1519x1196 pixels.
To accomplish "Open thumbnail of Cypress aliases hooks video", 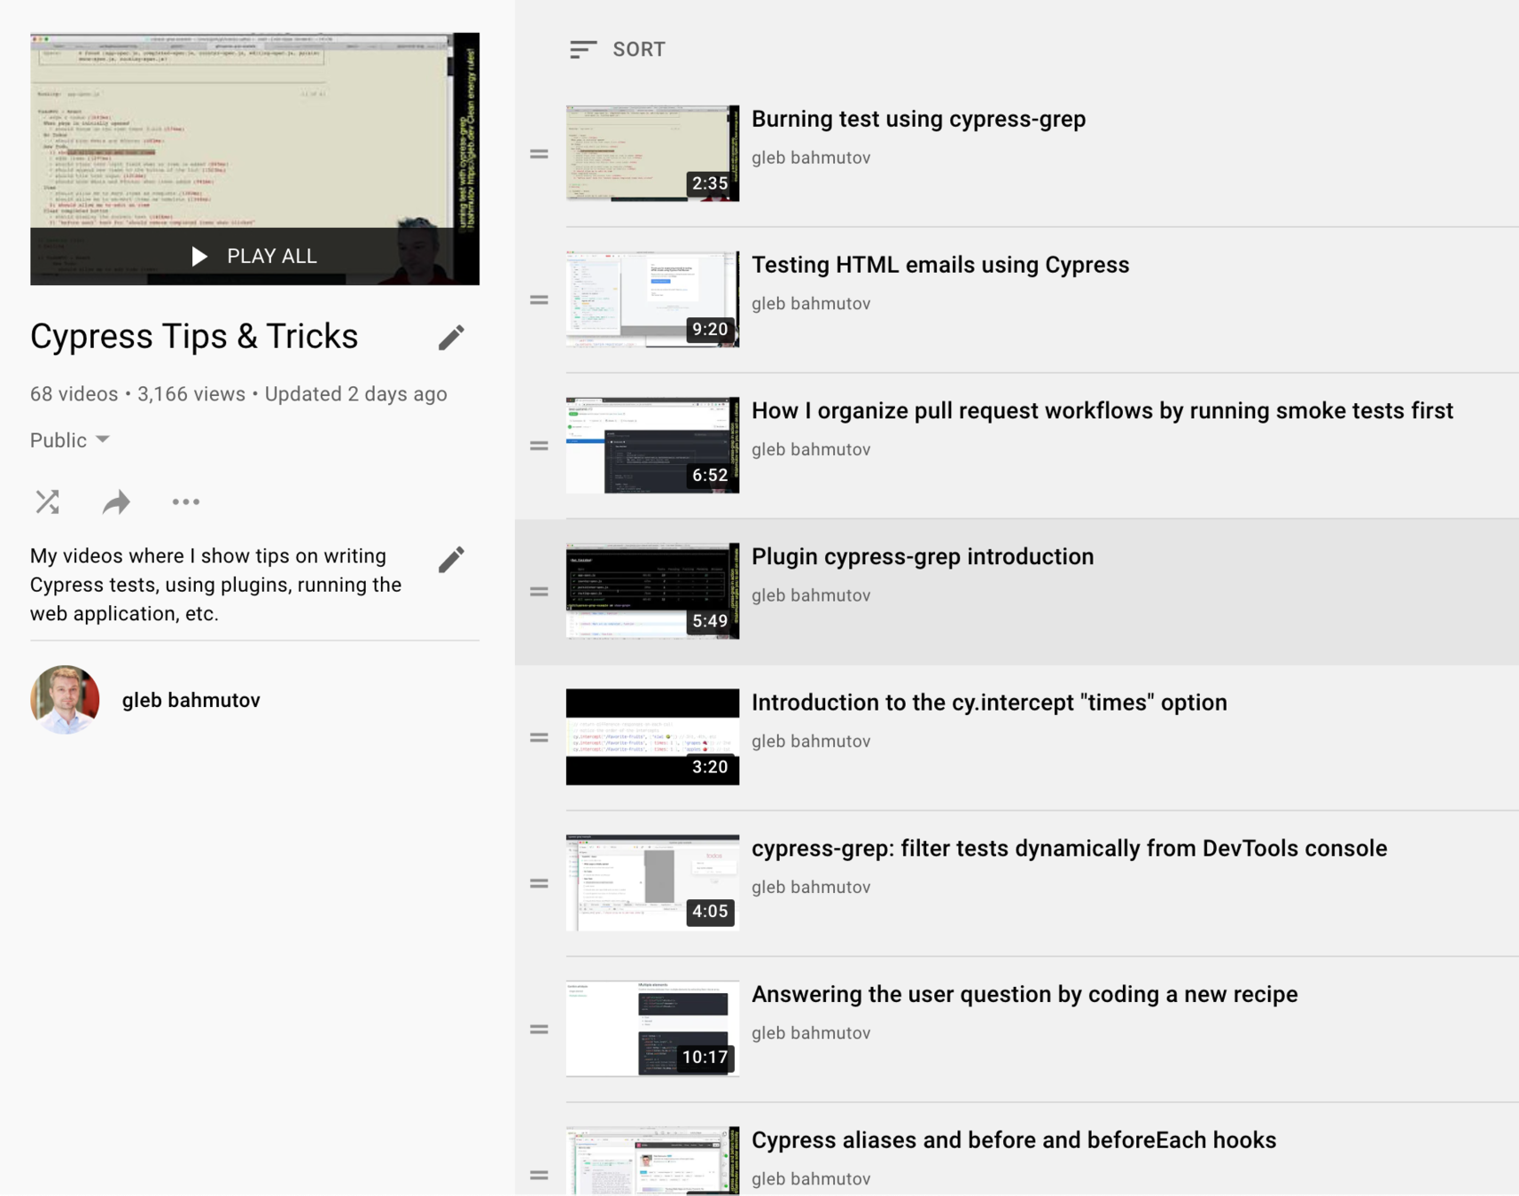I will pyautogui.click(x=652, y=1161).
